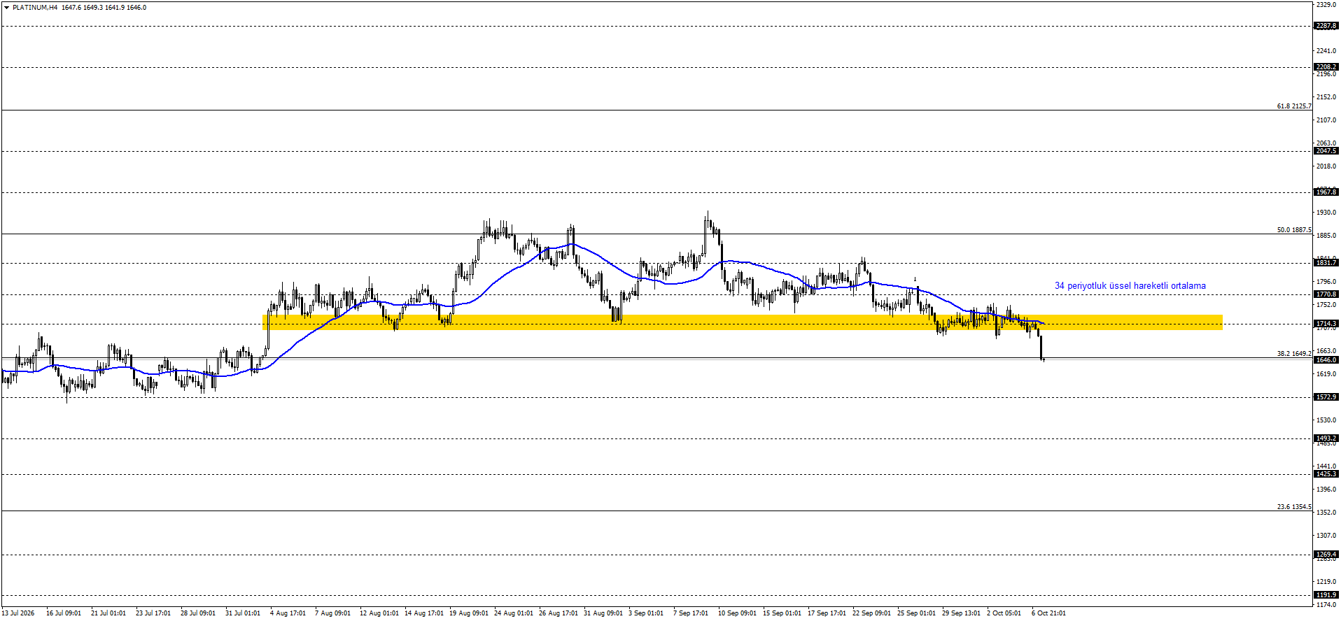The image size is (1341, 621).
Task: Click the 2208.2 price level tag
Action: tap(1326, 67)
